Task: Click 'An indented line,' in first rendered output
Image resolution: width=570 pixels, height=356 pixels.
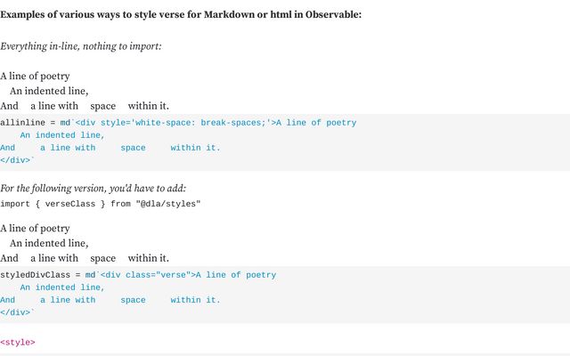Action: [x=49, y=91]
